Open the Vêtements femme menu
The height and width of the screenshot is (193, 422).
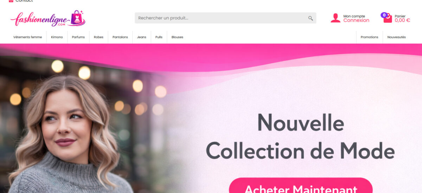tap(27, 37)
